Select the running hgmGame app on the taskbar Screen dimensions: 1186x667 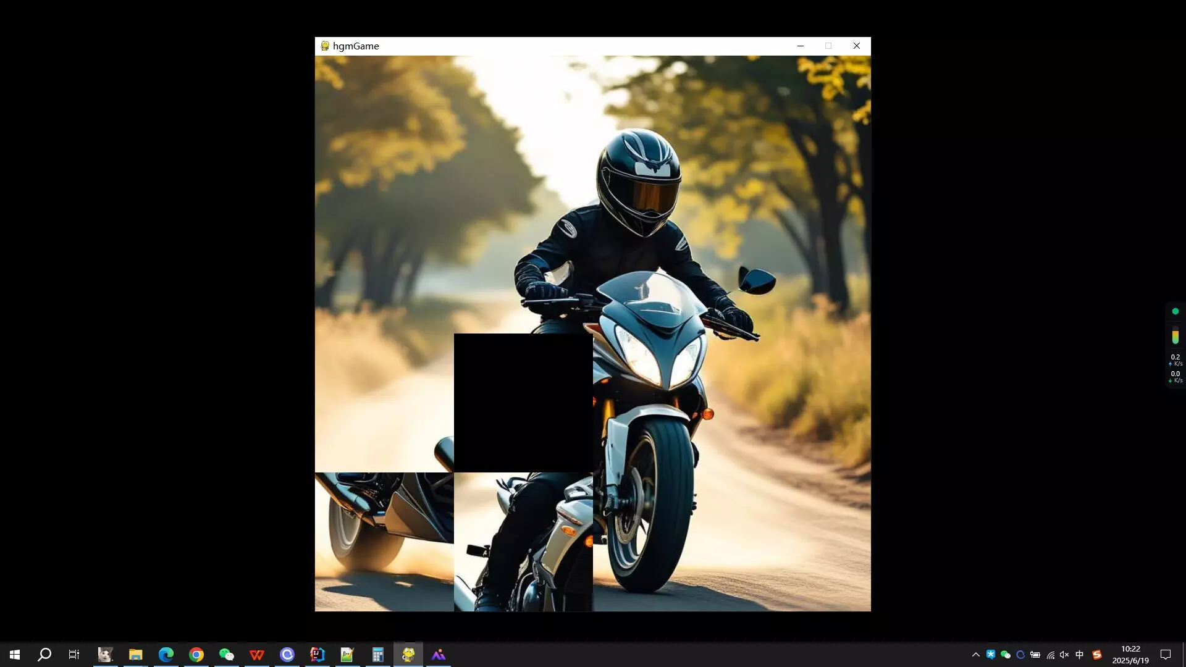408,654
